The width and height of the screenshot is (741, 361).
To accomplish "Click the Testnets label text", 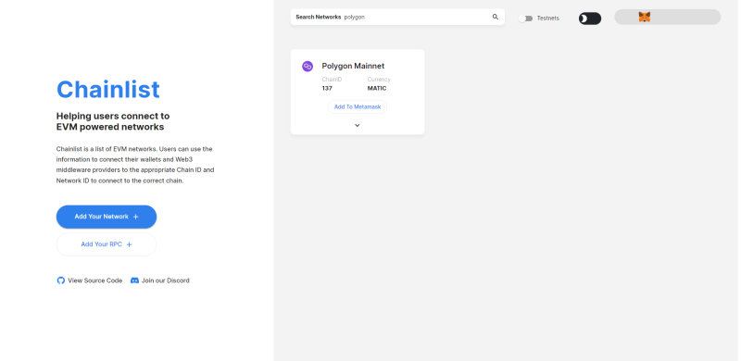I will pyautogui.click(x=547, y=19).
